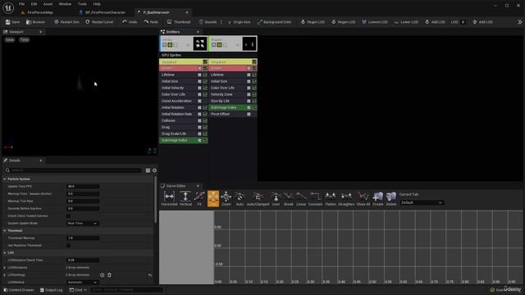This screenshot has width=525, height=295.
Task: Open LOD Method Automatic dropdown
Action: click(82, 282)
